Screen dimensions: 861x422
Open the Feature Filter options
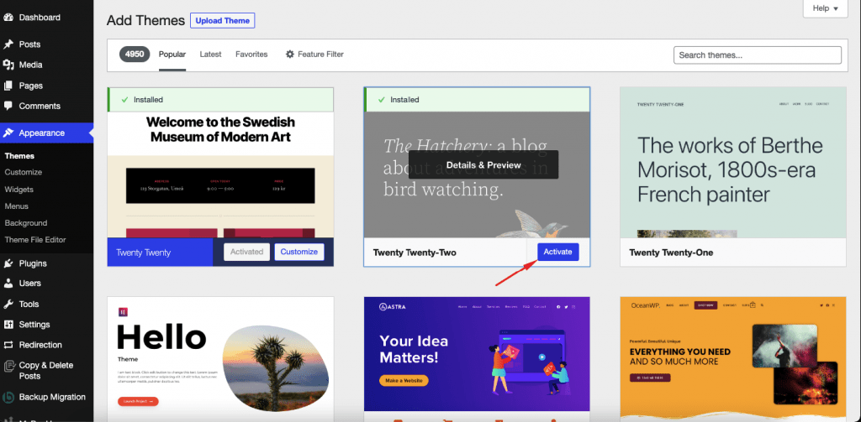pos(314,55)
